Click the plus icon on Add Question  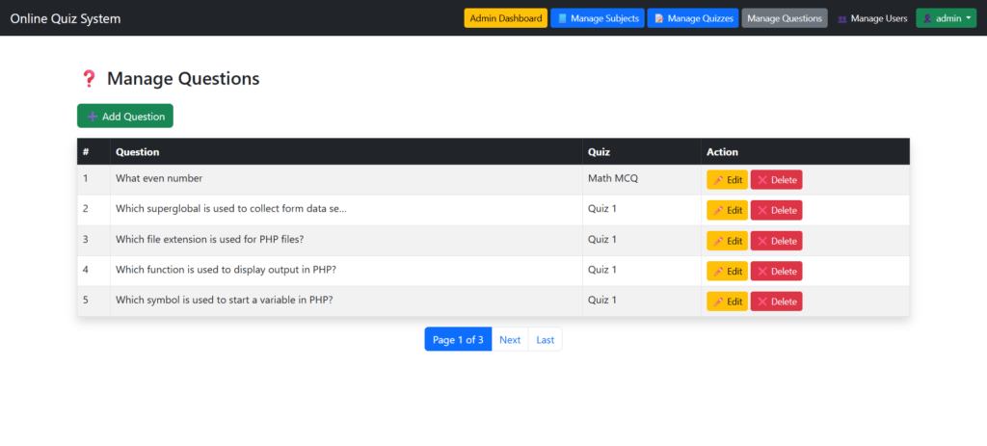[93, 117]
